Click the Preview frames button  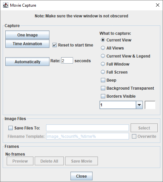tap(20, 161)
